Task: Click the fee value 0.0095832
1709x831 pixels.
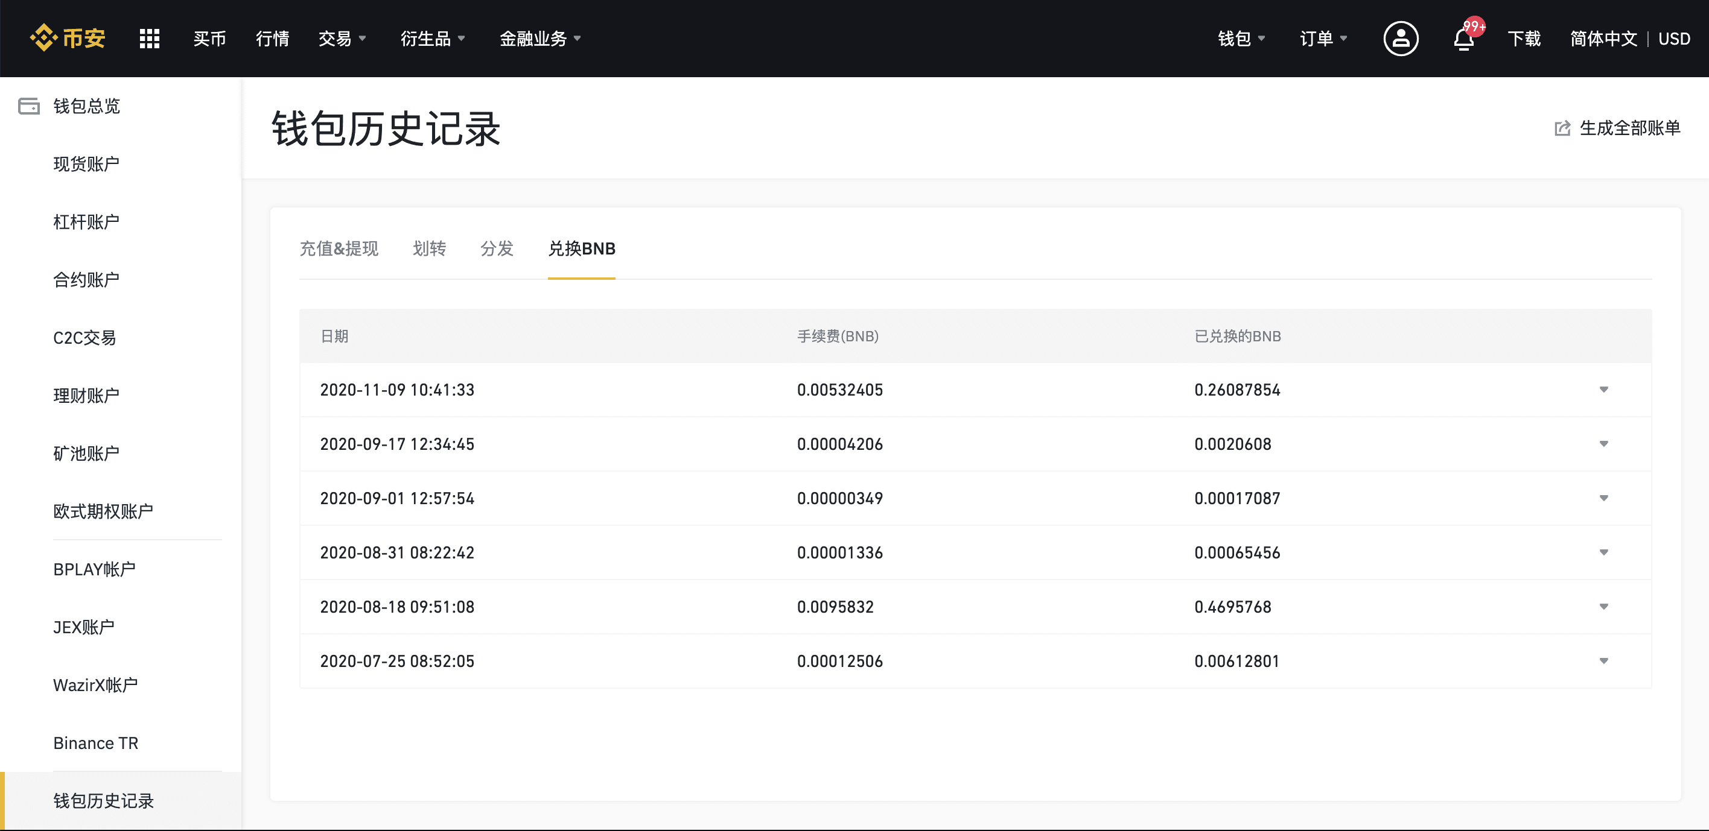Action: pyautogui.click(x=835, y=607)
